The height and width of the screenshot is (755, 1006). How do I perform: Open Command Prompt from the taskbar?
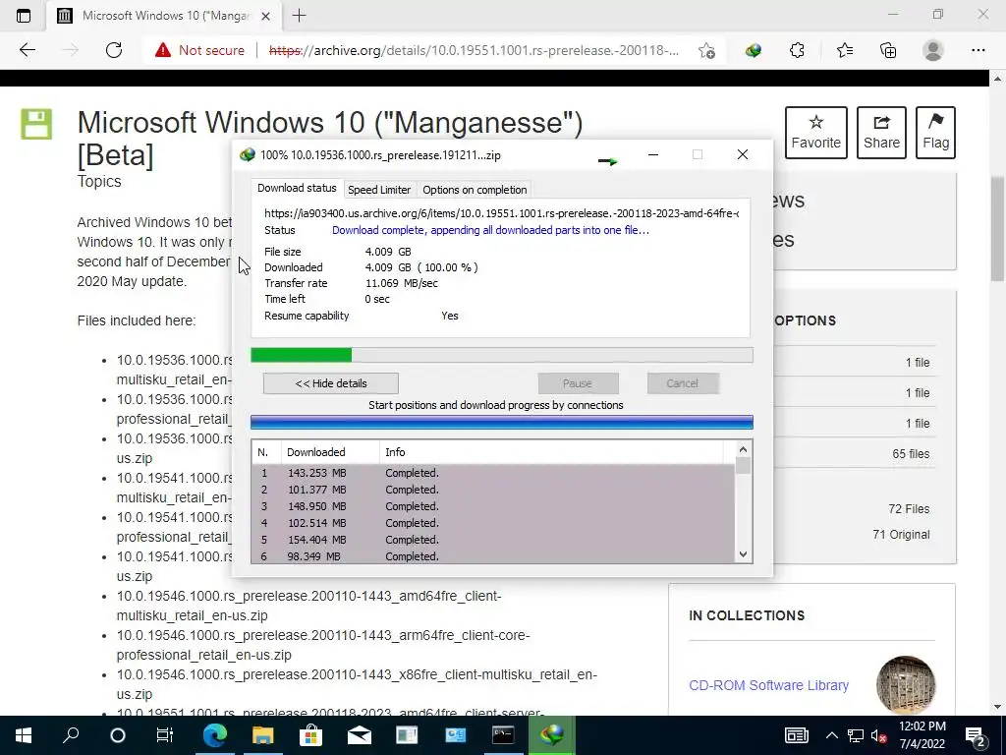[503, 735]
